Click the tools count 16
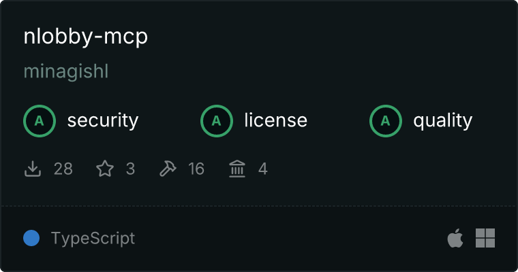The width and height of the screenshot is (518, 272). 196,169
